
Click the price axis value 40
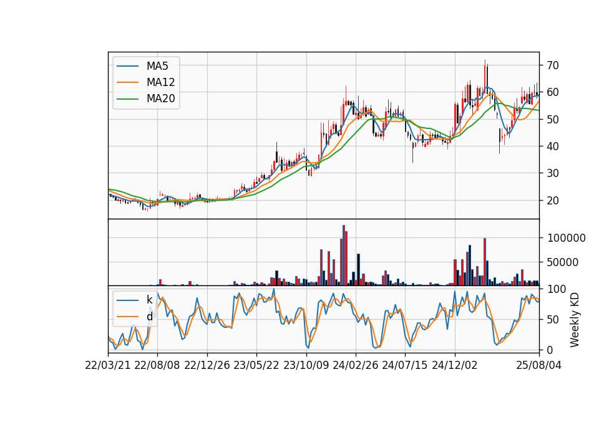coord(553,146)
